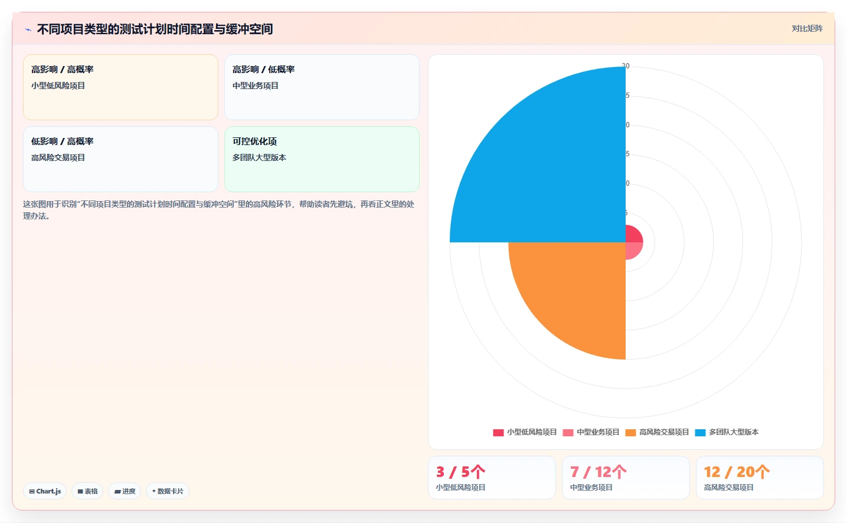Click the 多团队大型版本 text in green card

[x=259, y=157]
